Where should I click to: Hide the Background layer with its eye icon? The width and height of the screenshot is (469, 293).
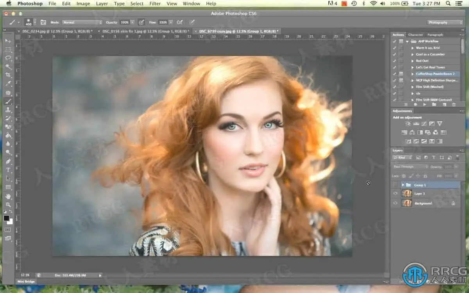click(x=395, y=203)
